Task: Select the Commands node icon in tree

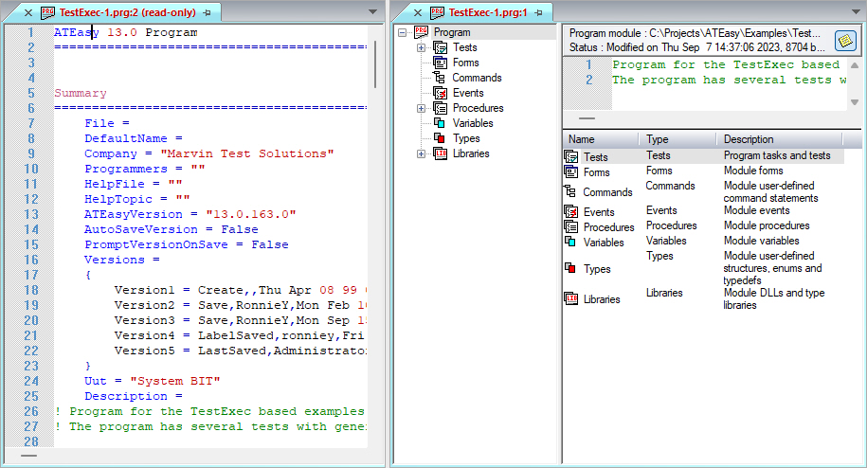Action: click(x=441, y=78)
